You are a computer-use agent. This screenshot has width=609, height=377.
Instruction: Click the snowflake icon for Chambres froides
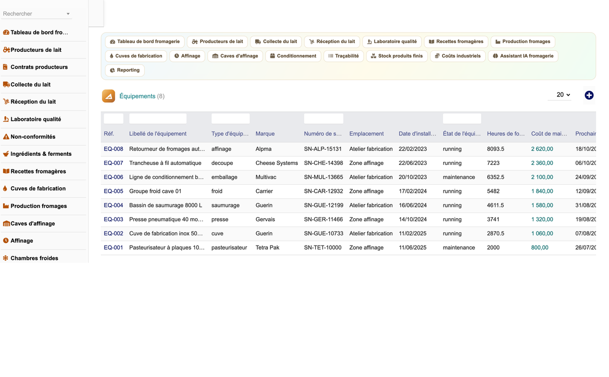point(6,258)
